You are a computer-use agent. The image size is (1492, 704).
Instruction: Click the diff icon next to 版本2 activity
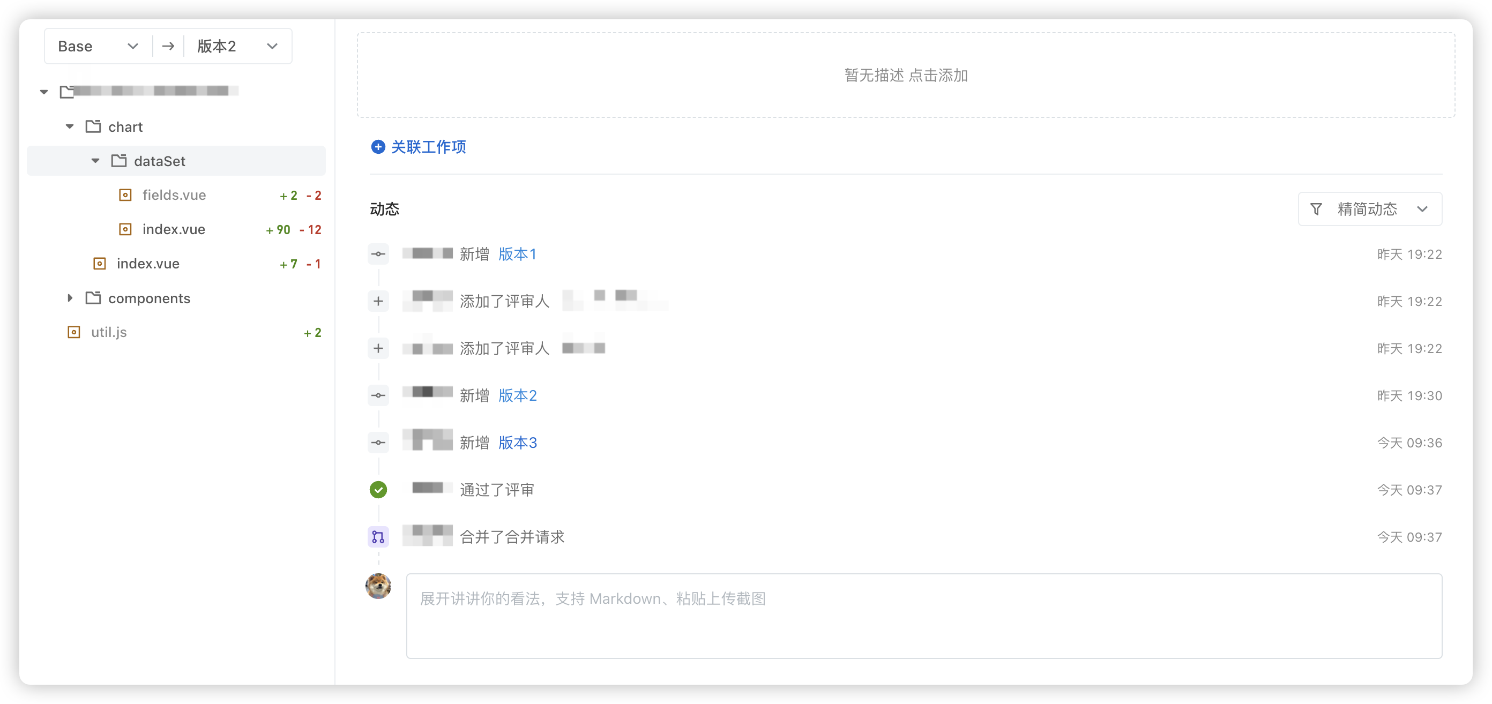pyautogui.click(x=379, y=394)
